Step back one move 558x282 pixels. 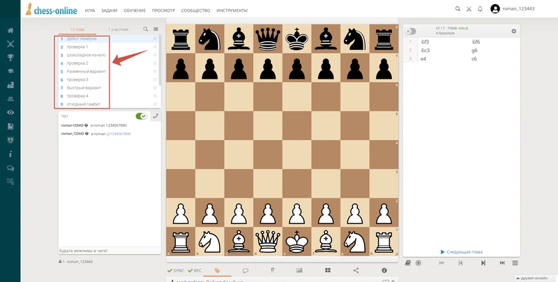point(460,263)
